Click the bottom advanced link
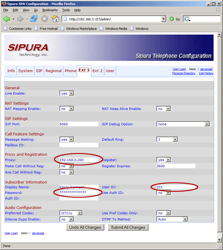This screenshot has height=250, width=223. 38,233
